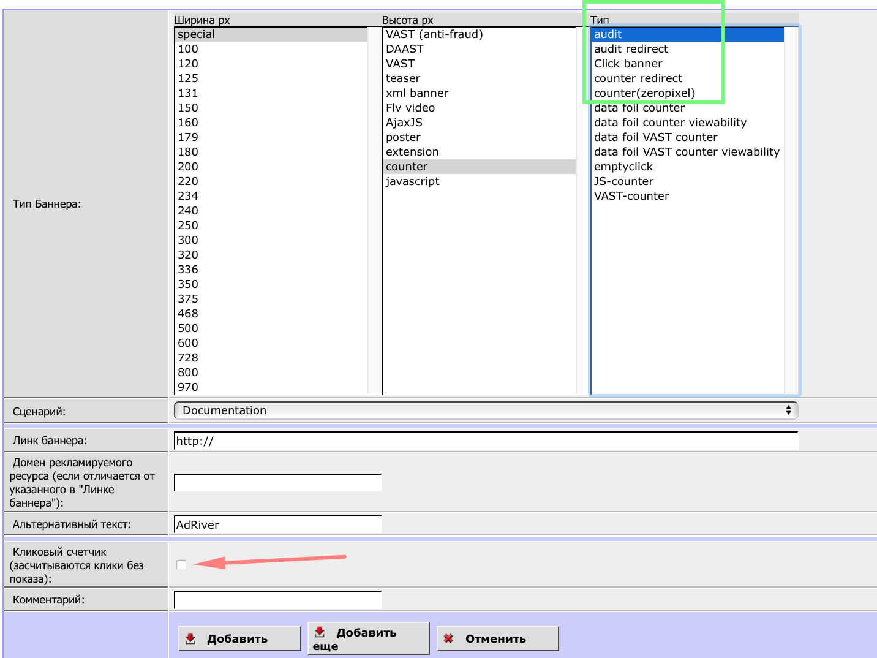Select 'JS-counter' in the Тип list
The image size is (877, 658).
(688, 181)
